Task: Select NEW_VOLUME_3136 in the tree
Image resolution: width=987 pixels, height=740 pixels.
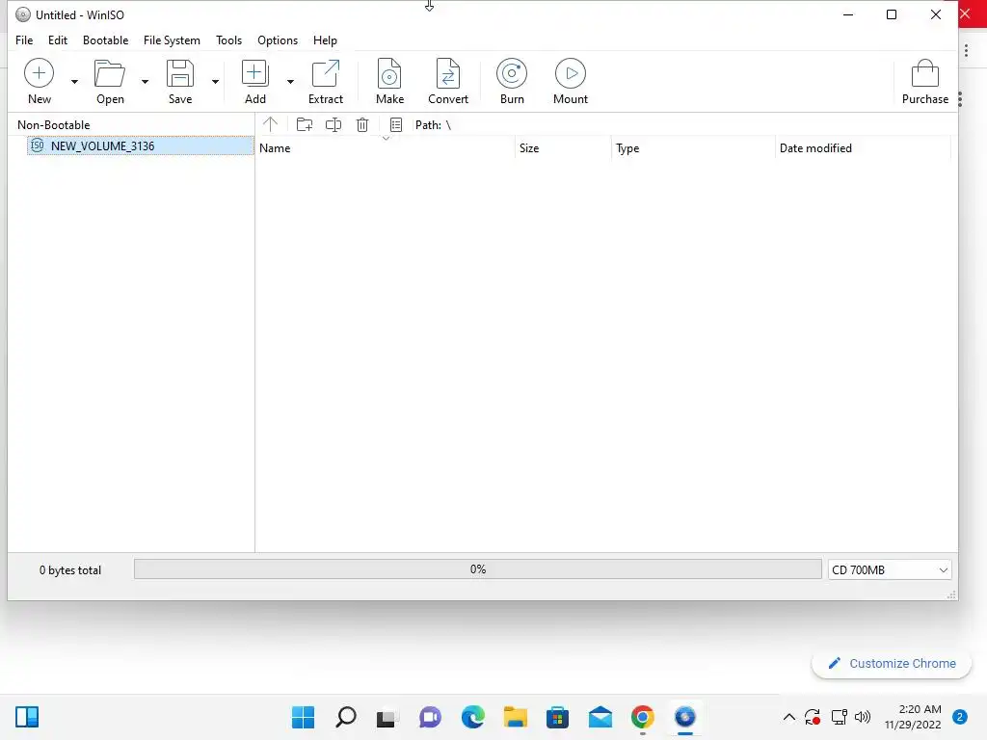Action: (140, 146)
